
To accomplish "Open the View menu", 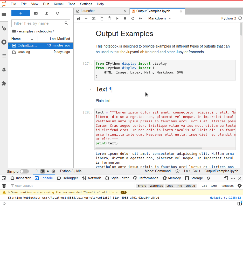I will pyautogui.click(x=34, y=4).
